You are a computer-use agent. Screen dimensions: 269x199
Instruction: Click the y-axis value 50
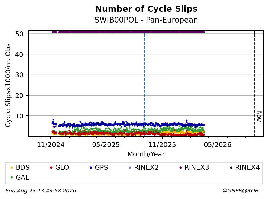19,34
